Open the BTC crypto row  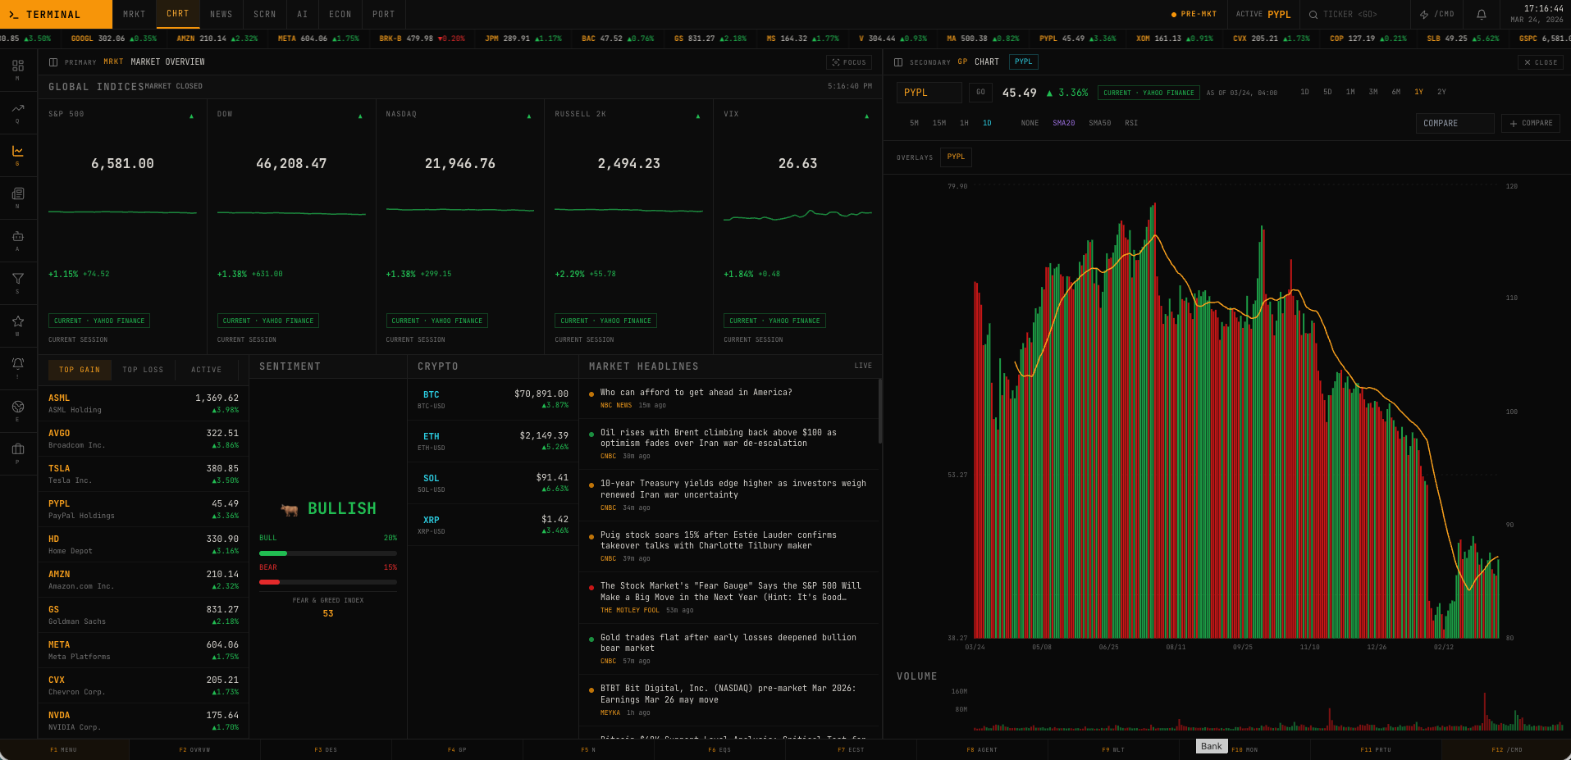(493, 399)
